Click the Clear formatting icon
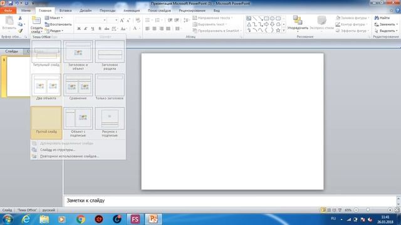 pos(138,20)
